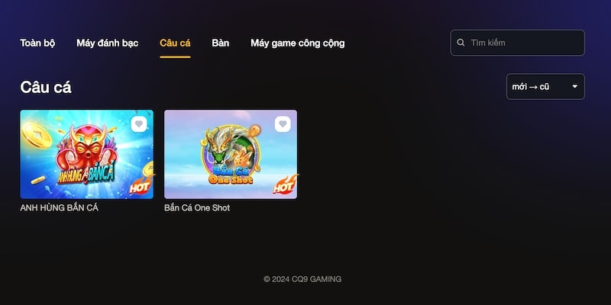Launch Bắn Cá One Shot game thumbnail

[231, 155]
